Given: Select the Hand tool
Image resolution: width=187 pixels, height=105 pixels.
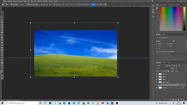Looking at the screenshot, I should (2, 63).
